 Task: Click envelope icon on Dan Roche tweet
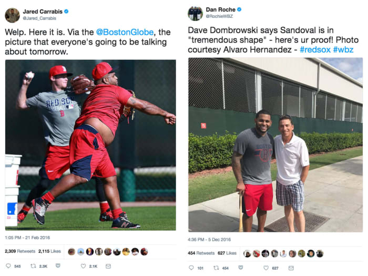click(291, 268)
